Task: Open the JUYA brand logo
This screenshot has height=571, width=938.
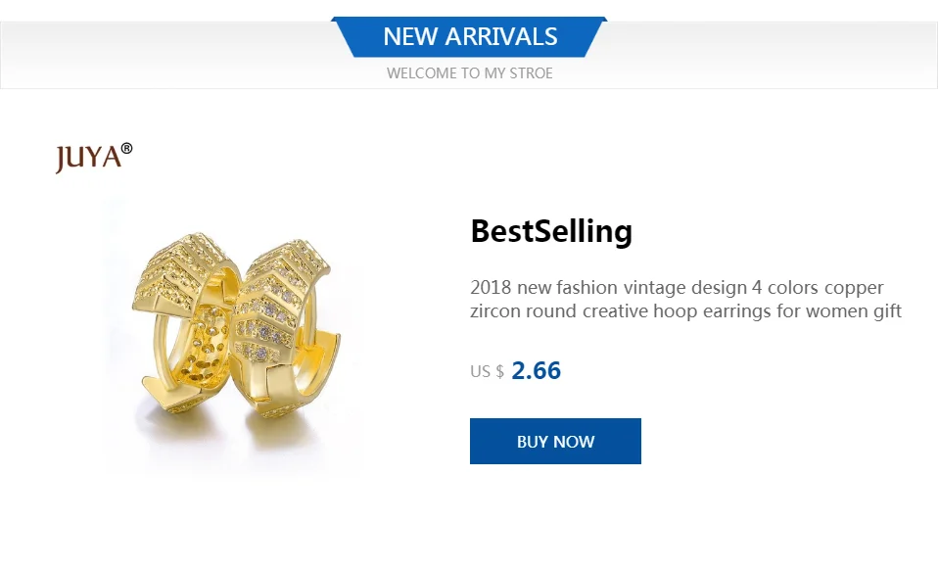Action: point(94,158)
